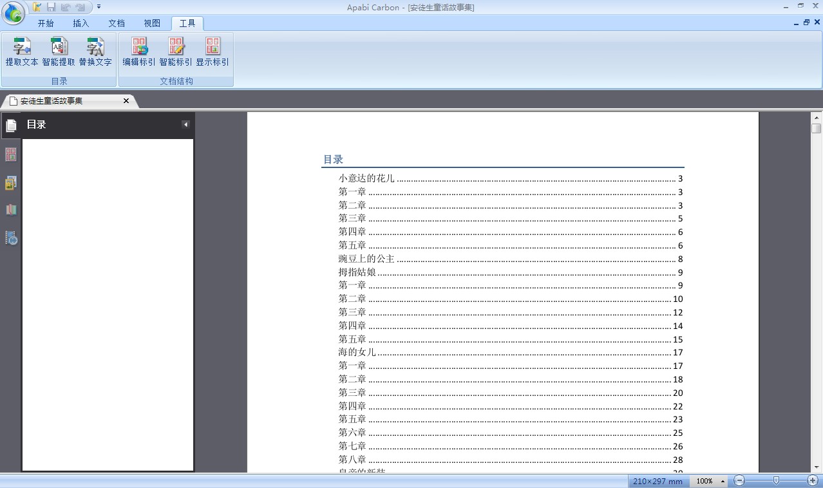Click the open file quick-access icon
The image size is (823, 488).
[37, 7]
